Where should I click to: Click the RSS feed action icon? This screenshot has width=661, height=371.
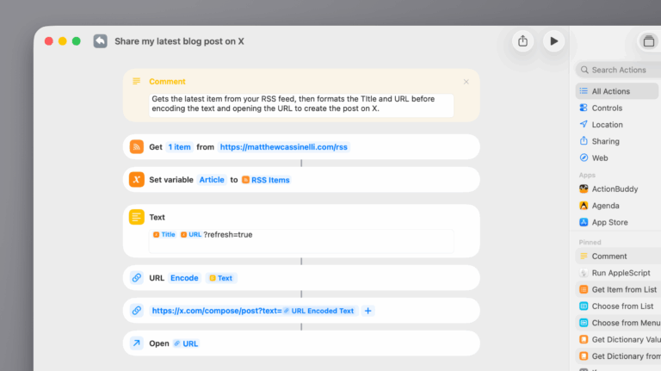point(136,146)
